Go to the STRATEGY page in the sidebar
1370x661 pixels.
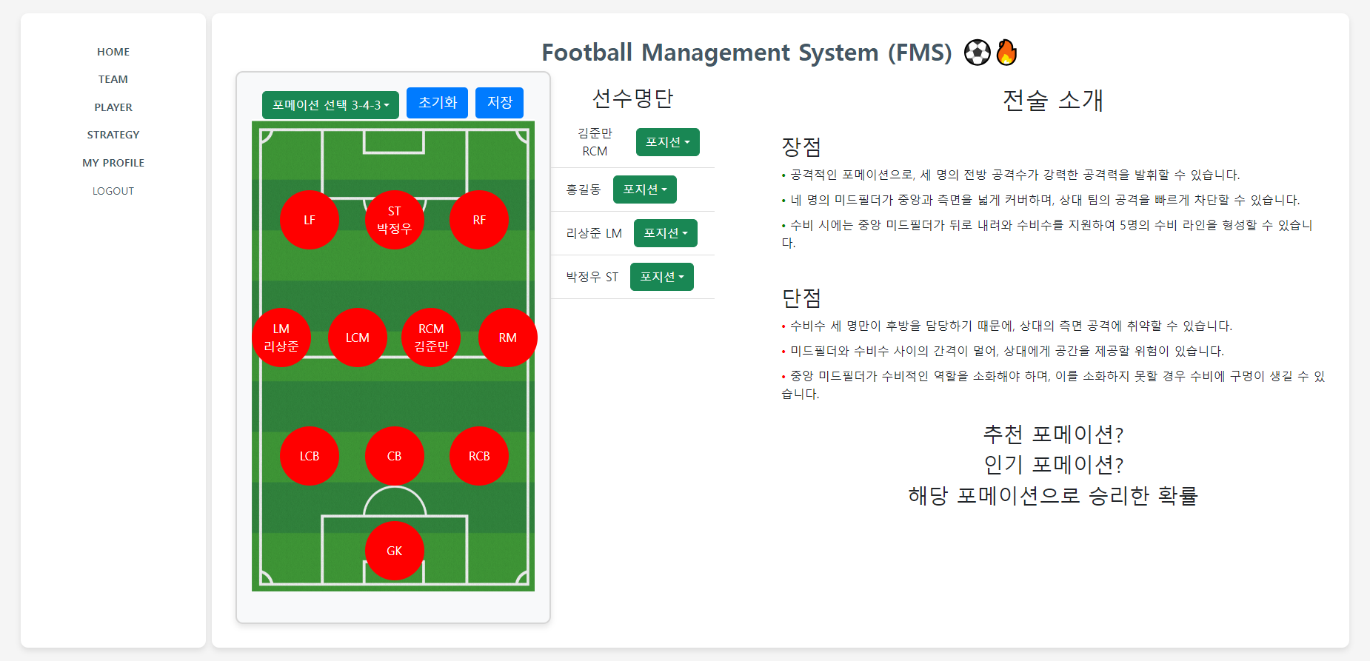(113, 134)
